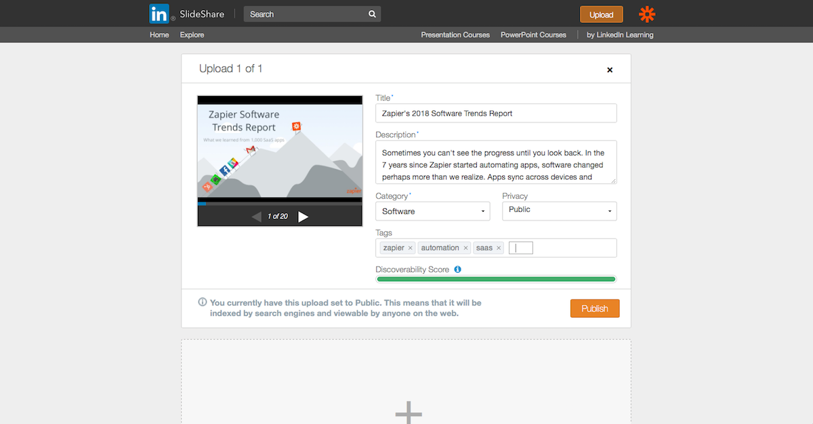Remove the automation tag
Image resolution: width=813 pixels, height=424 pixels.
466,248
